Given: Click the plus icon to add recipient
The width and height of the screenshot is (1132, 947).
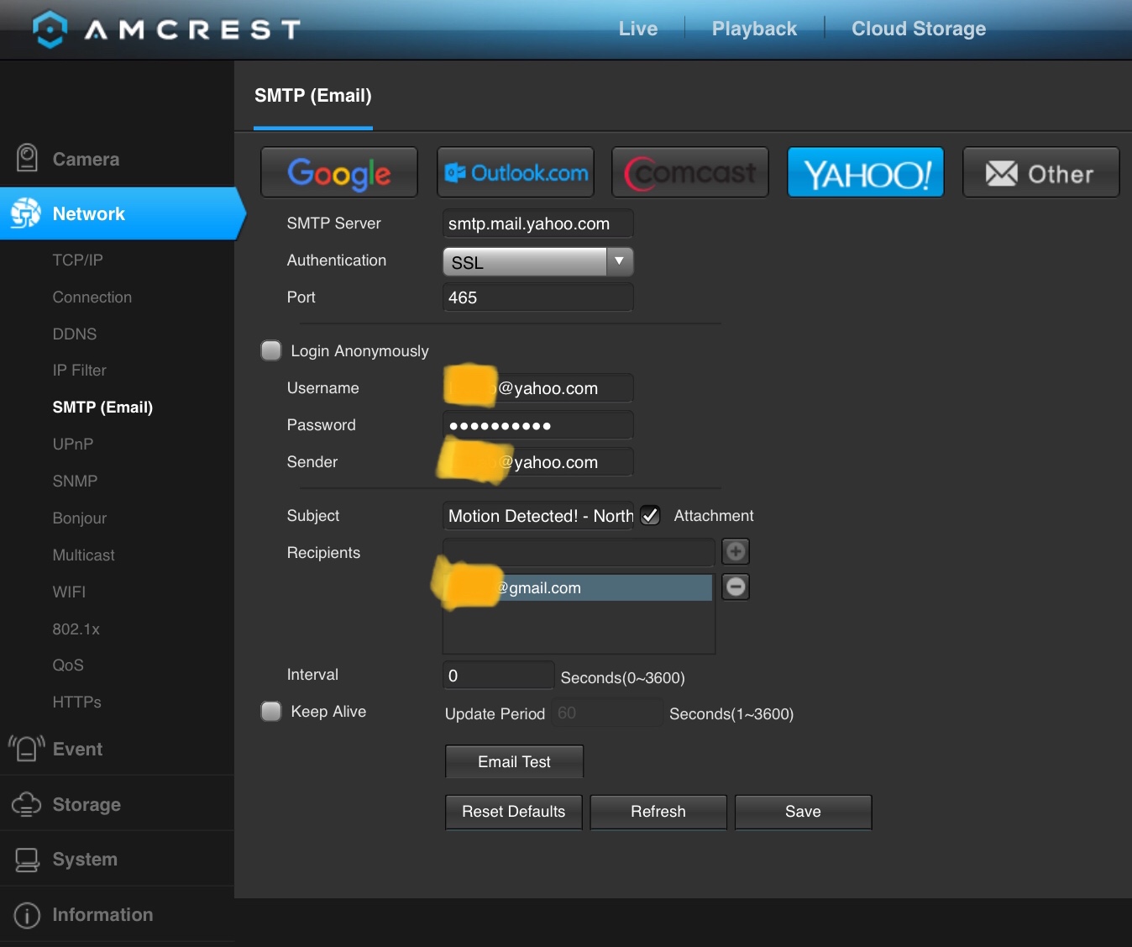Looking at the screenshot, I should pos(736,551).
